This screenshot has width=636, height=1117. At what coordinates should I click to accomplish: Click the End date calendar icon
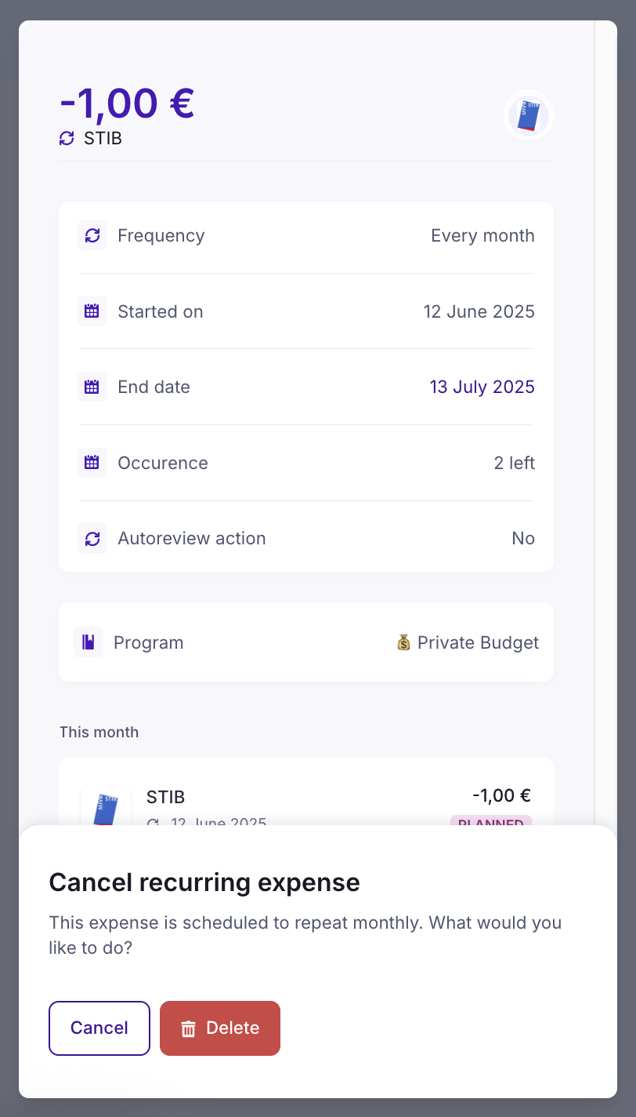click(92, 387)
